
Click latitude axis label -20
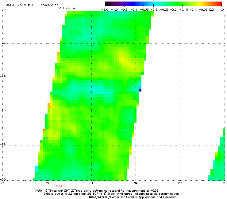coord(3,10)
